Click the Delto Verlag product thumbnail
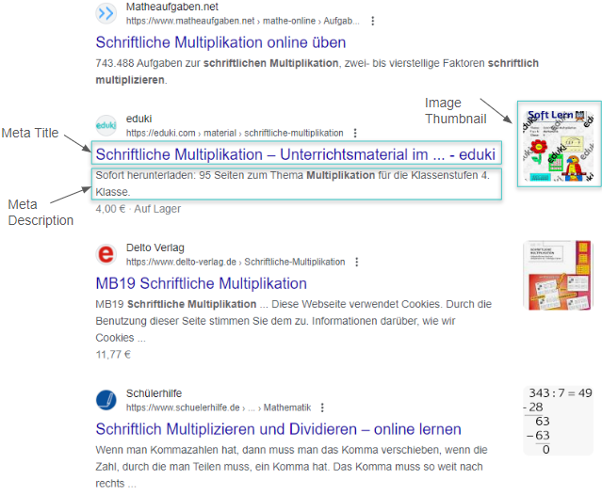Screen dimensions: 602x495 559,276
